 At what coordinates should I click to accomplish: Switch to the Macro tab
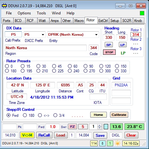coord(79,21)
